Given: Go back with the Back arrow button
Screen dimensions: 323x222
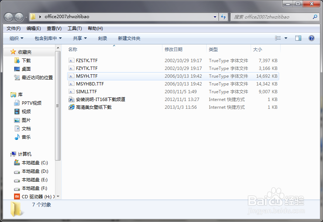Looking at the screenshot, I should point(8,17).
